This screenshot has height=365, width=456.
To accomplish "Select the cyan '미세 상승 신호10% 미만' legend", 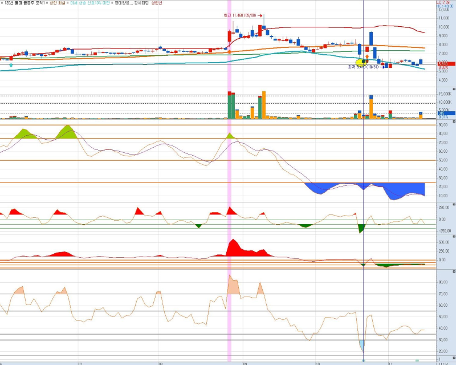I will point(90,3).
